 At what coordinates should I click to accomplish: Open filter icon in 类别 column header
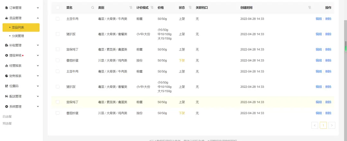[131, 8]
